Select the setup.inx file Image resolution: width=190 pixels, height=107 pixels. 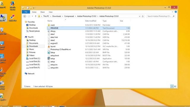[88, 65]
